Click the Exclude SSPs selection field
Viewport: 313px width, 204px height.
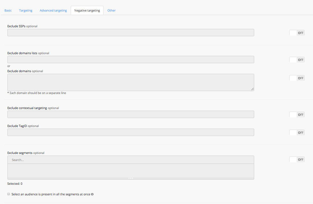(x=130, y=33)
